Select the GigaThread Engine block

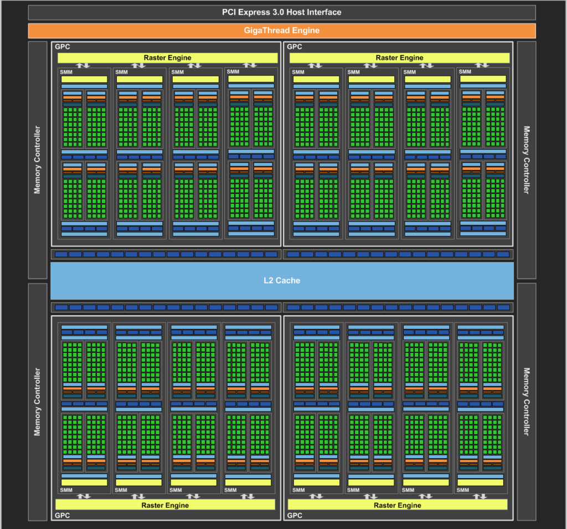click(282, 30)
